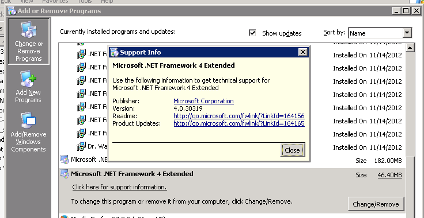Viewport: 424px width, 218px height.
Task: Select Change or Remove Programs in sidebar
Action: 29,41
